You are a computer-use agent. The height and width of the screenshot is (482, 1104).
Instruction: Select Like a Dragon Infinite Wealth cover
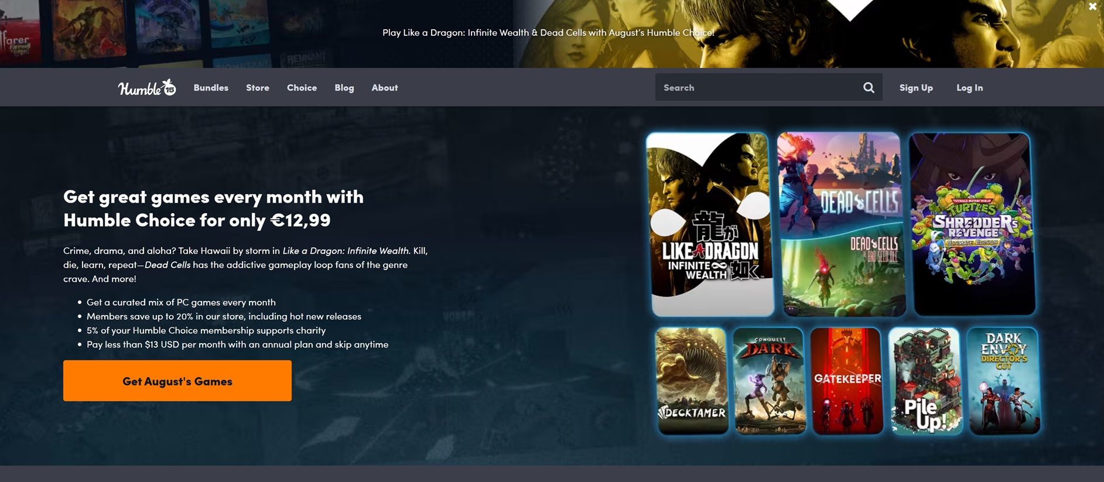tap(710, 224)
